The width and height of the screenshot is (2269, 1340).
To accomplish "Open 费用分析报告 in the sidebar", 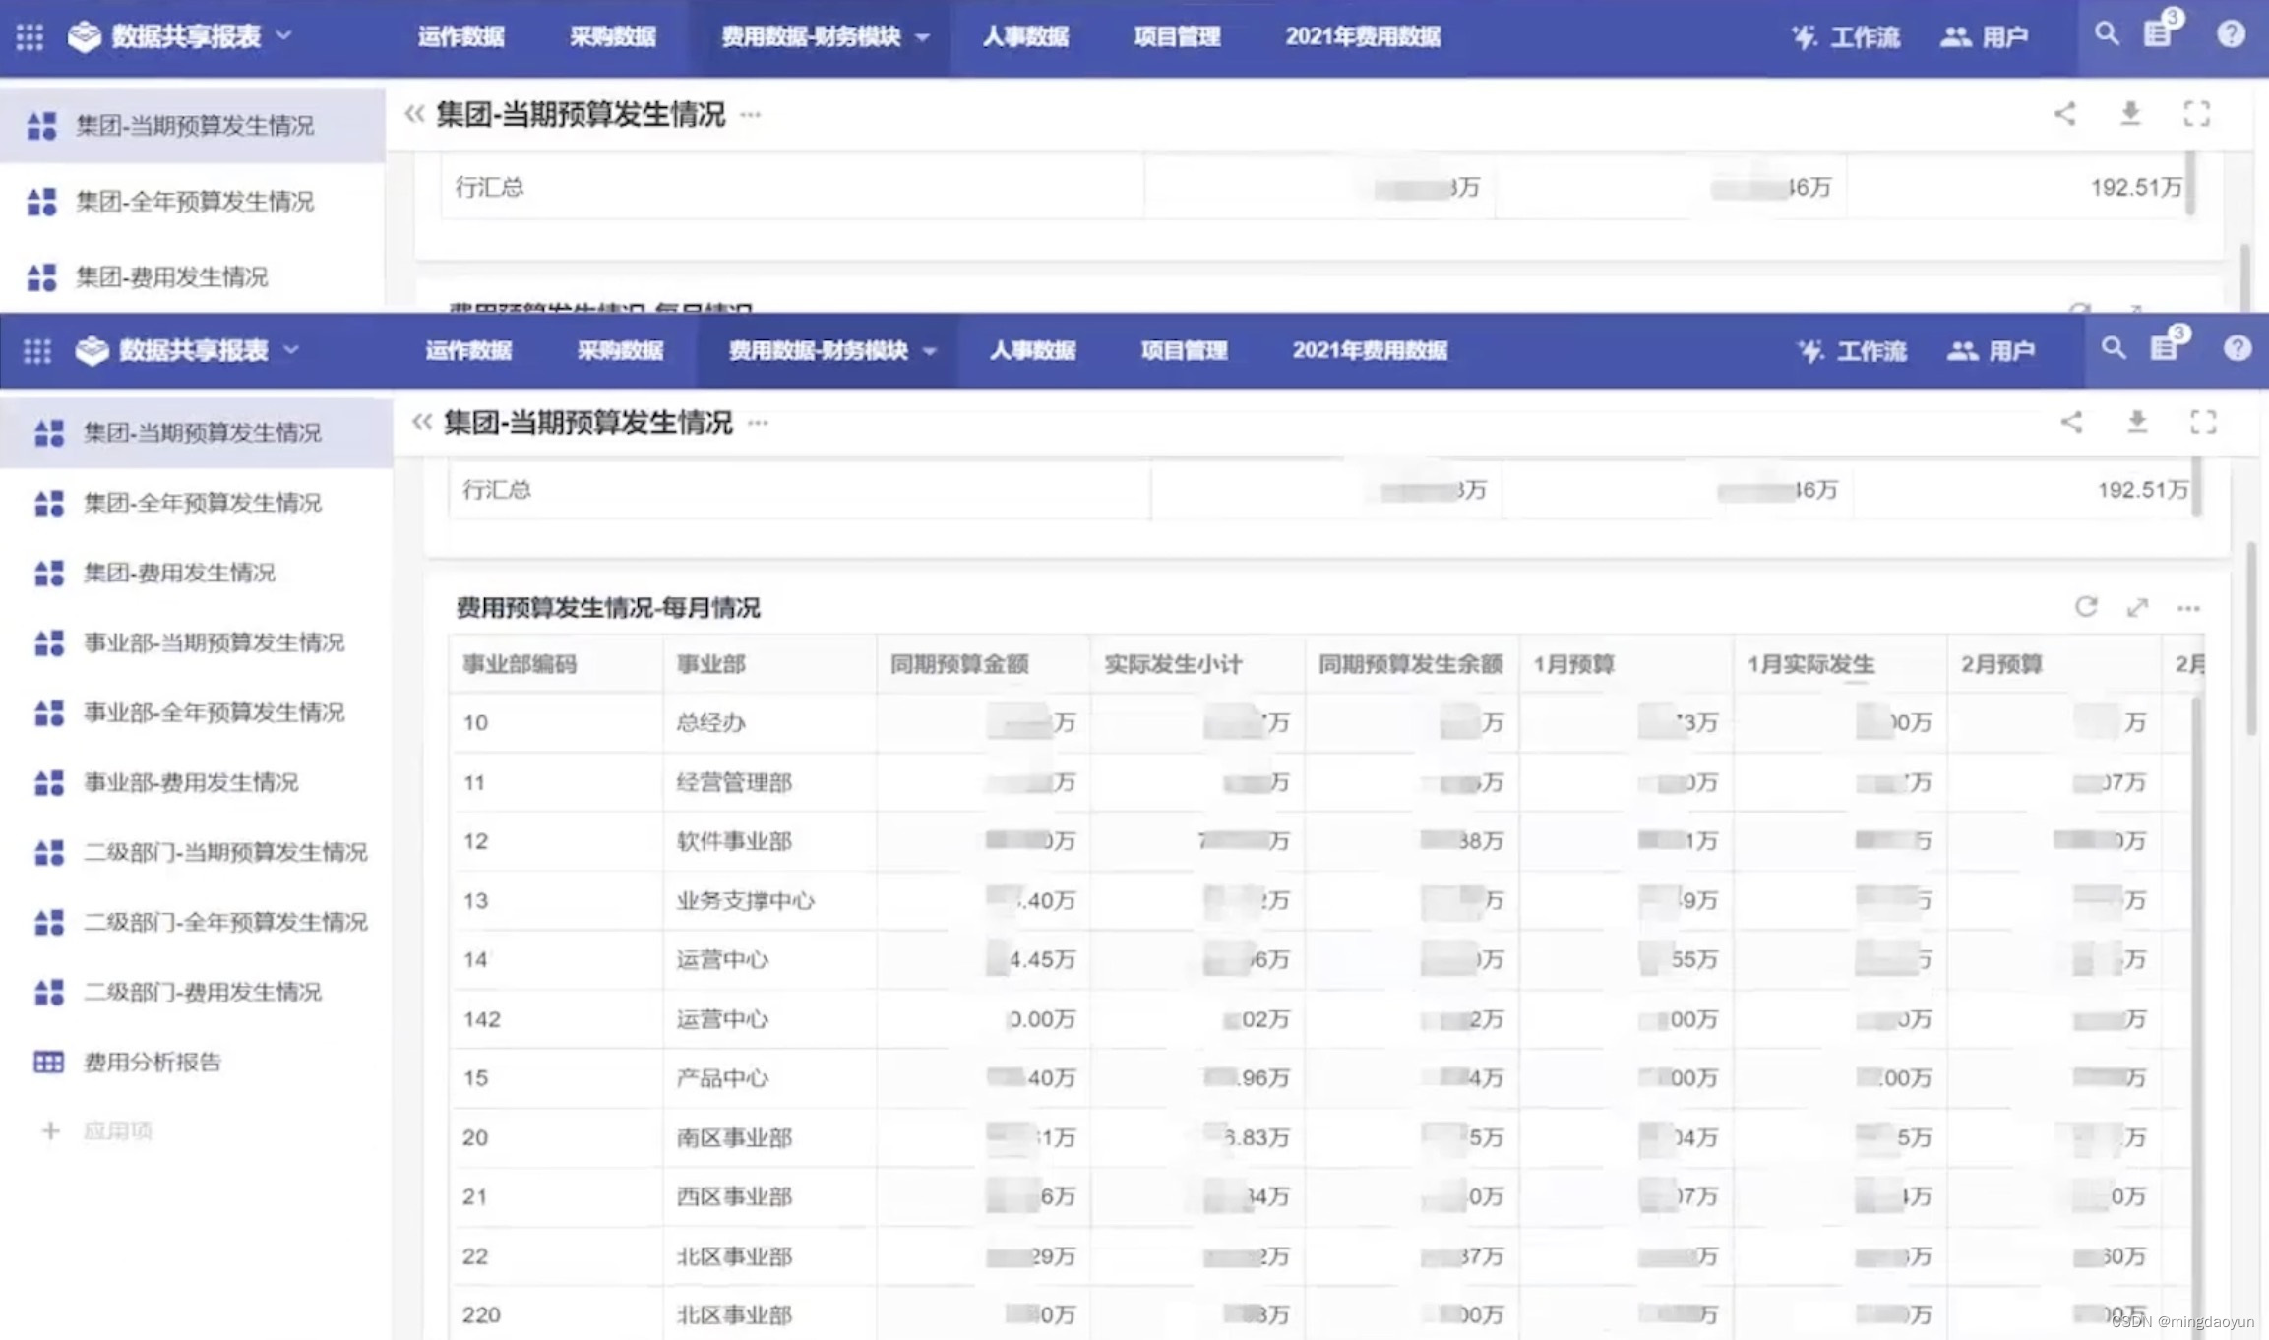I will point(152,1062).
